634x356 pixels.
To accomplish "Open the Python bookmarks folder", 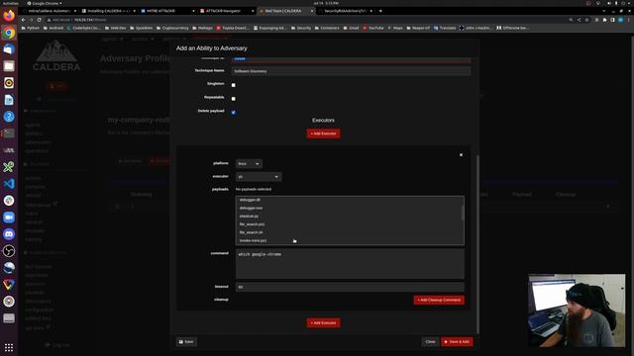I will [x=31, y=29].
